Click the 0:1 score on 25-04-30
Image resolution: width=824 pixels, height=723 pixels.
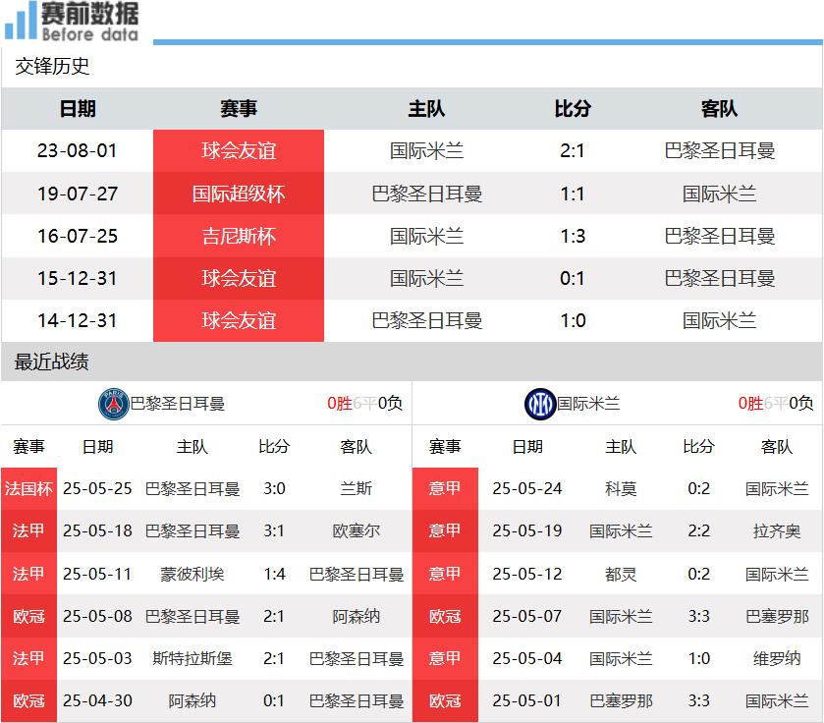click(x=274, y=700)
